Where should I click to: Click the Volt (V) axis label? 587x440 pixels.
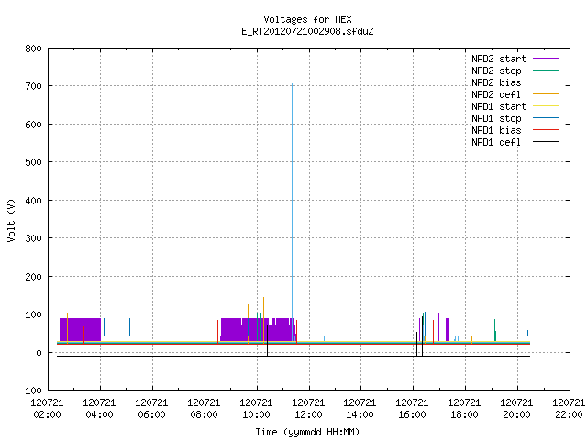(x=11, y=220)
